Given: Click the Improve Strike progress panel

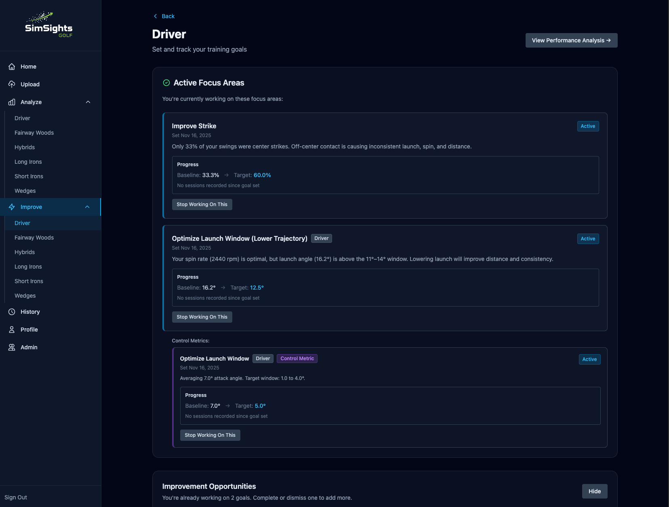Looking at the screenshot, I should click(x=385, y=175).
